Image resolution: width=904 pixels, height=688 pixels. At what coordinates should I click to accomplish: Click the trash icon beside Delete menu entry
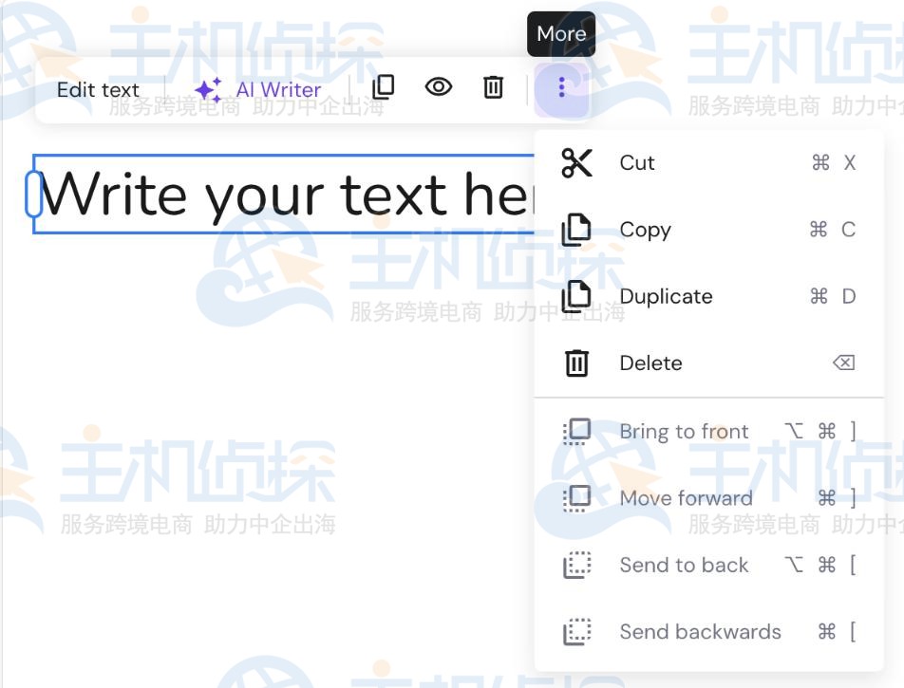(577, 363)
